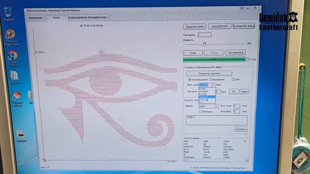Choose 0.1125 in the pixel size list
Screen dimensions: 310x174
pyautogui.click(x=207, y=94)
